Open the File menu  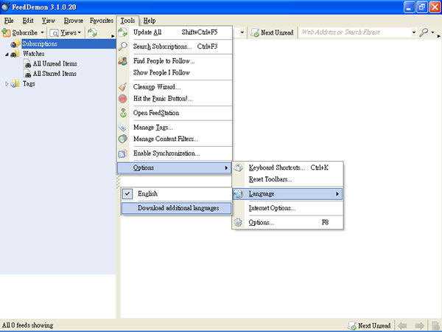(9, 21)
